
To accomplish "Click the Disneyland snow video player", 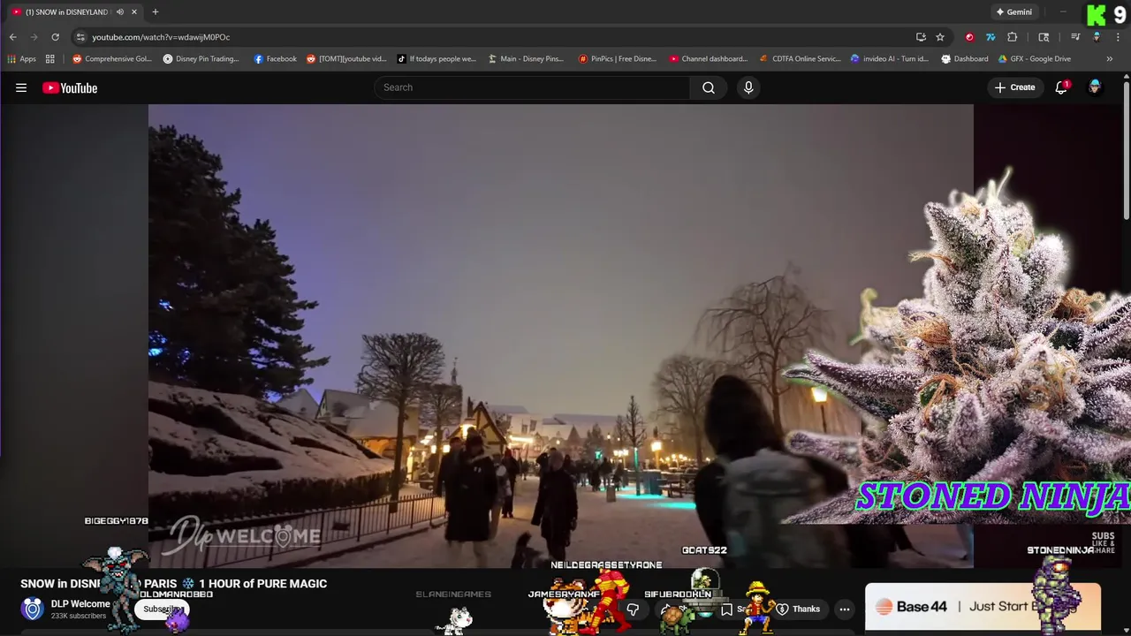I will coord(561,336).
